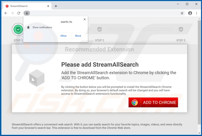Click the gray cube extension logo
Screen dimensions: 202x136
point(37,78)
